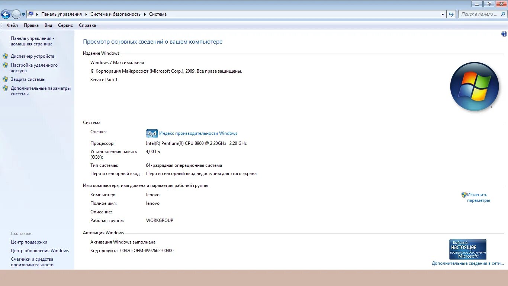
Task: Select Перо и сенсорный ввод недоступны text
Action: point(202,174)
